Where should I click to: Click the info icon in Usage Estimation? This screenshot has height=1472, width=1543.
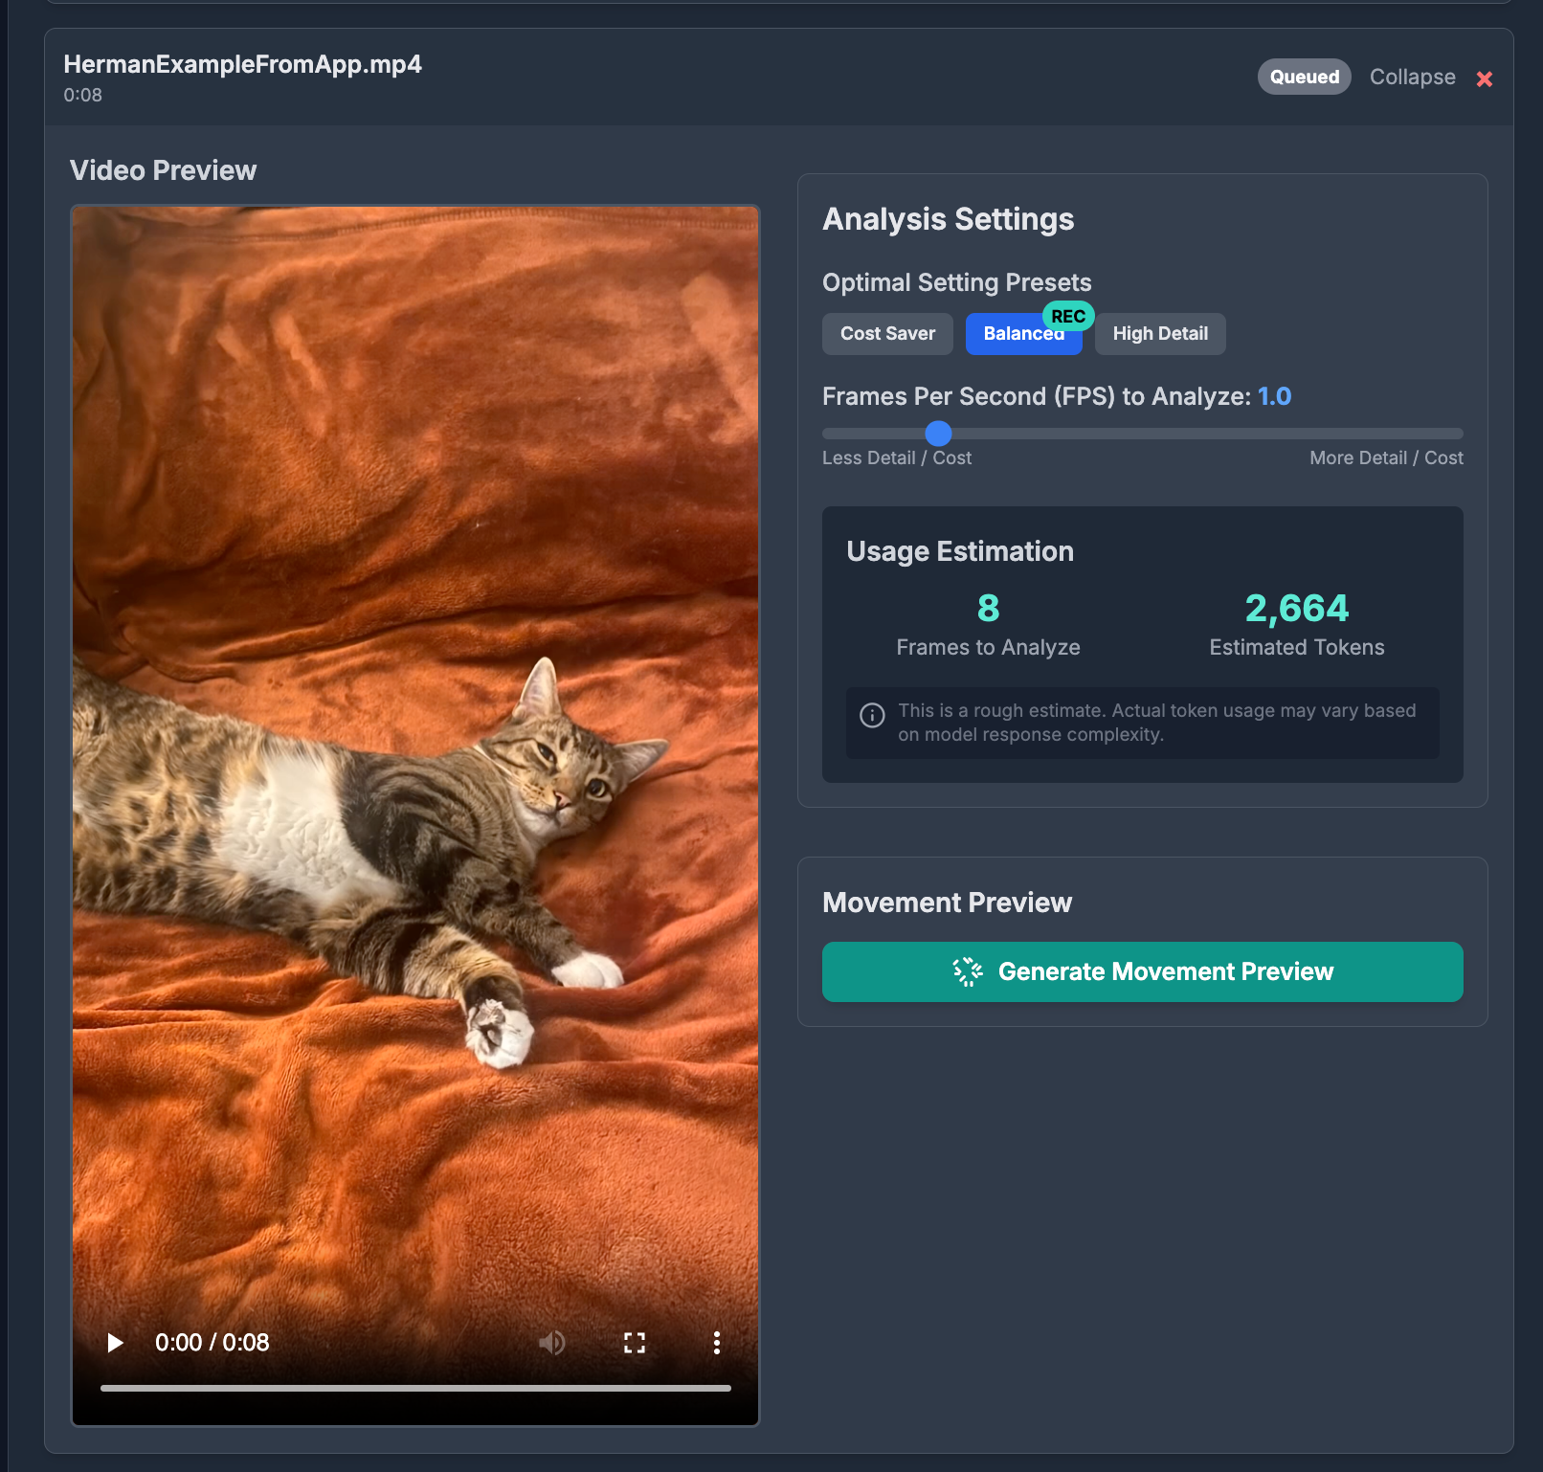click(872, 715)
